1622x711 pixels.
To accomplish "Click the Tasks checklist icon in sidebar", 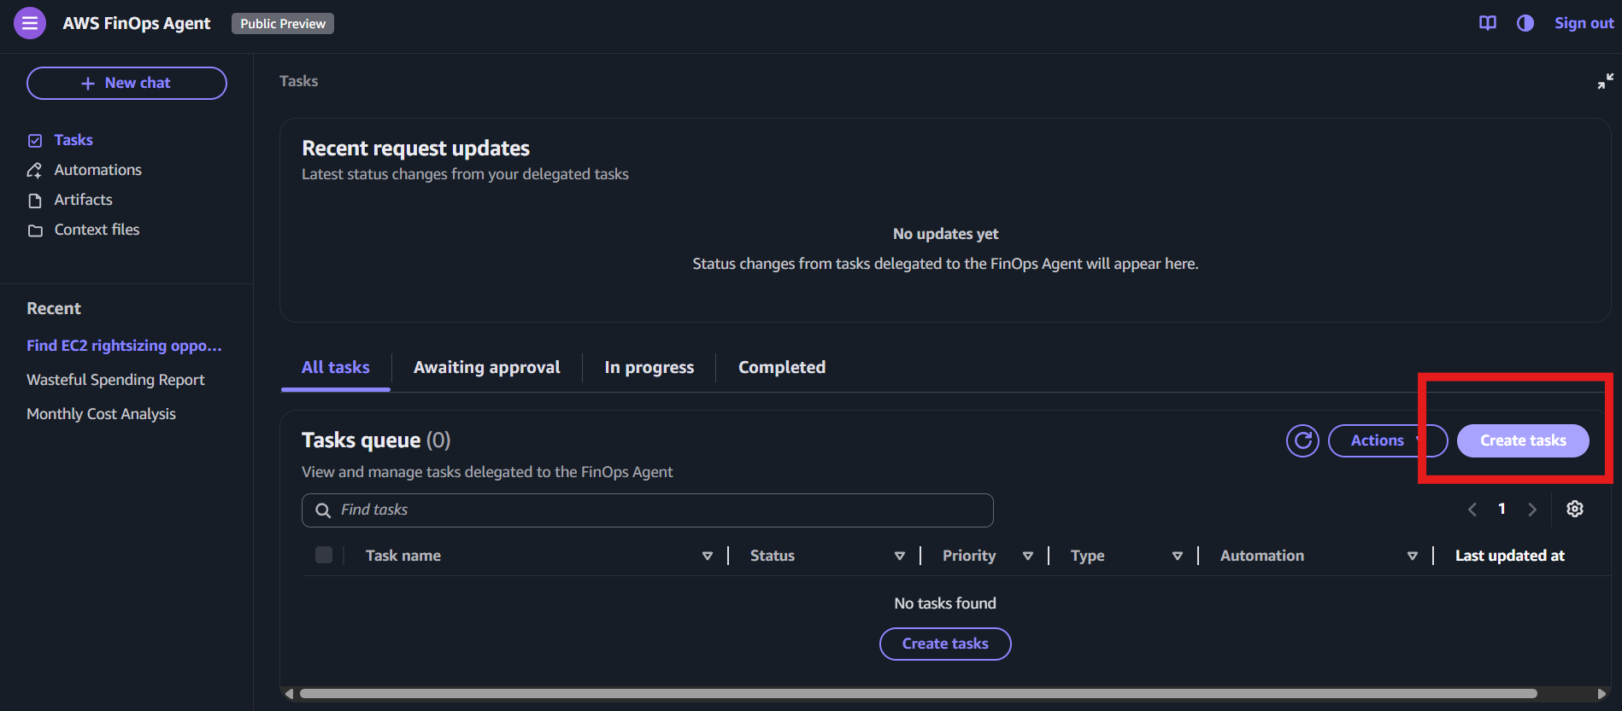I will click(35, 141).
